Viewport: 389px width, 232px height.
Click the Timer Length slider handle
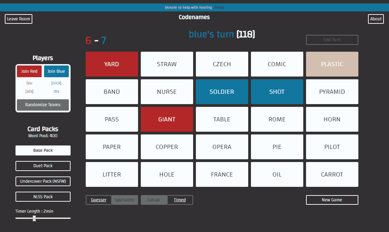pyautogui.click(x=34, y=218)
